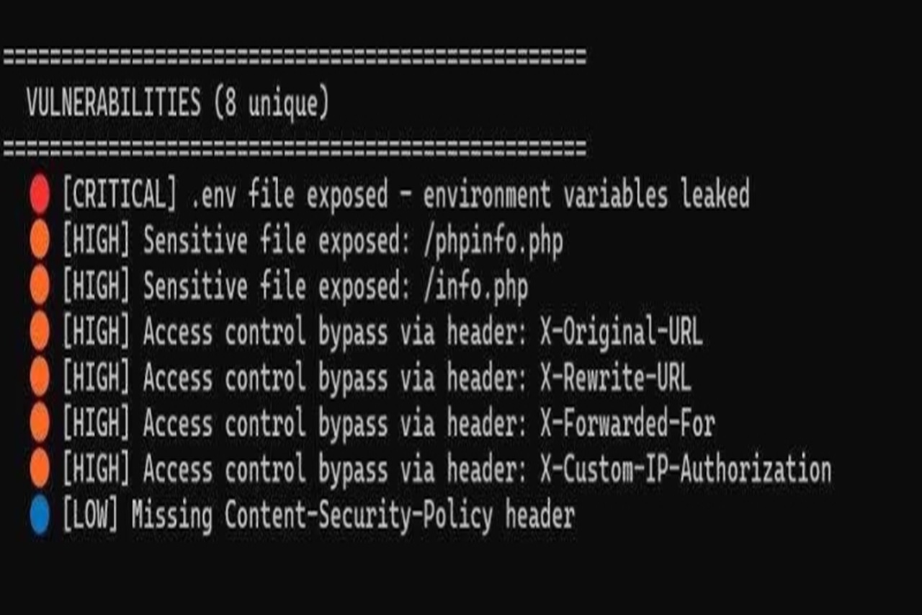Click the /phpinfo.php file path
The image size is (922, 615).
[493, 242]
